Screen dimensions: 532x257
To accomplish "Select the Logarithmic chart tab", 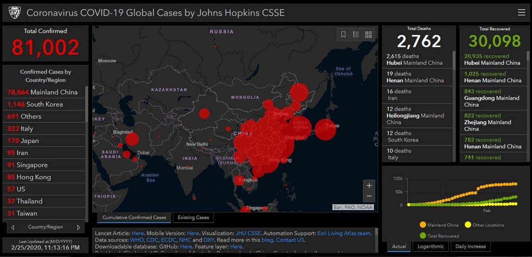I will click(430, 246).
